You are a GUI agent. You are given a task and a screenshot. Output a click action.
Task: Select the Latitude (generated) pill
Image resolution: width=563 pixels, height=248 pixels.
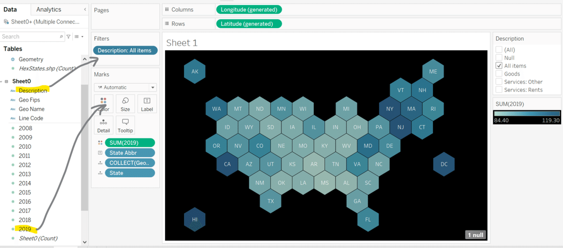click(249, 23)
